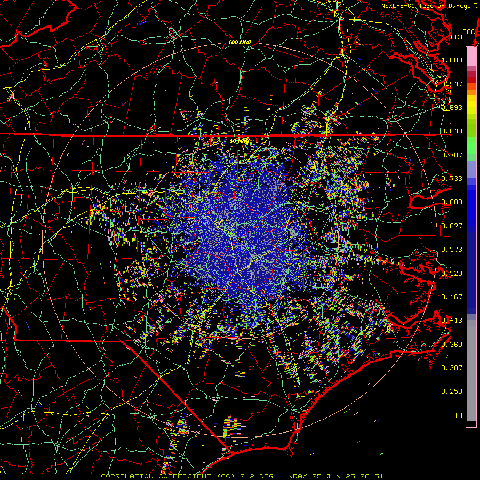This screenshot has height=480, width=480.
Task: Click the 0.520 legend value
Action: [x=452, y=274]
